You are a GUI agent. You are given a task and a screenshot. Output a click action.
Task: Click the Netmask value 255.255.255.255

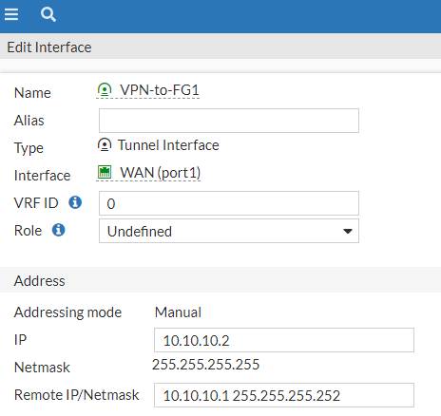click(x=205, y=365)
